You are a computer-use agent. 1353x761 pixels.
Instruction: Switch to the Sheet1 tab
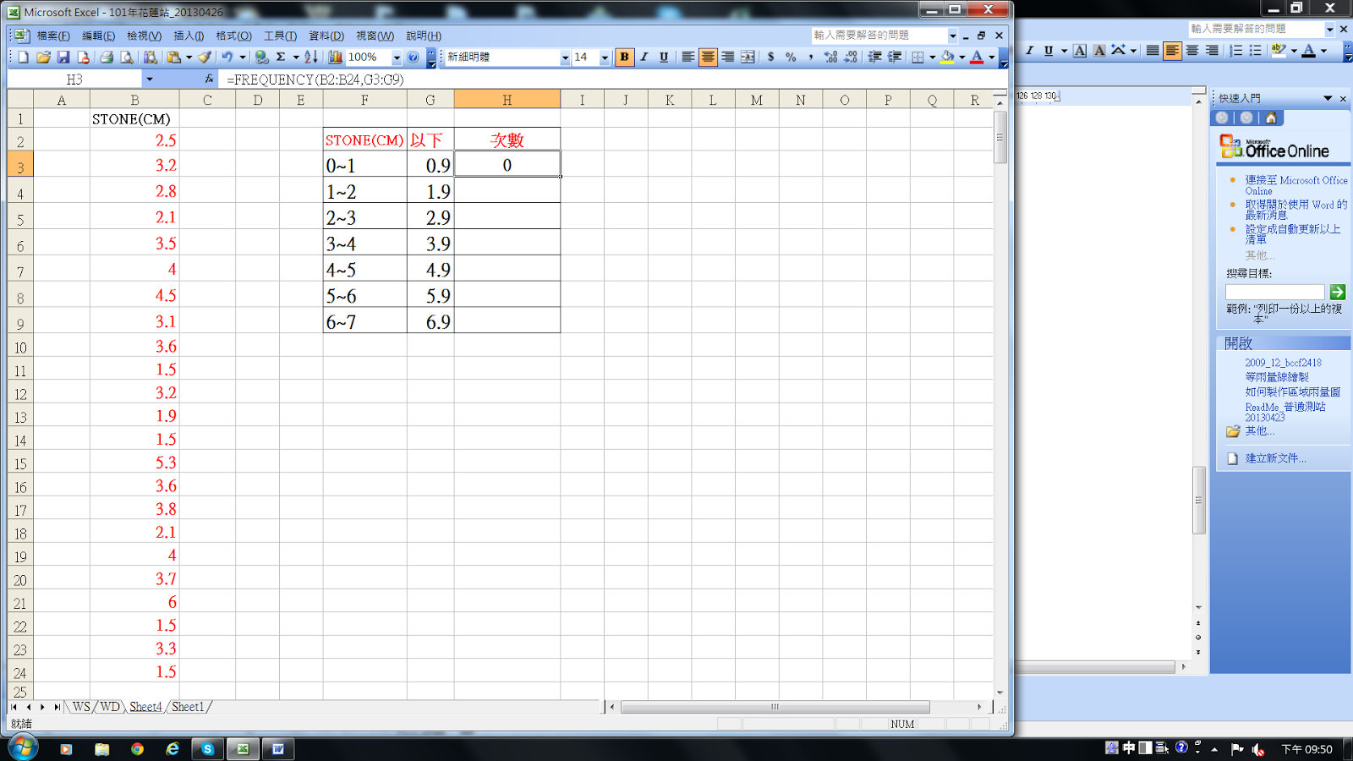pyautogui.click(x=188, y=707)
